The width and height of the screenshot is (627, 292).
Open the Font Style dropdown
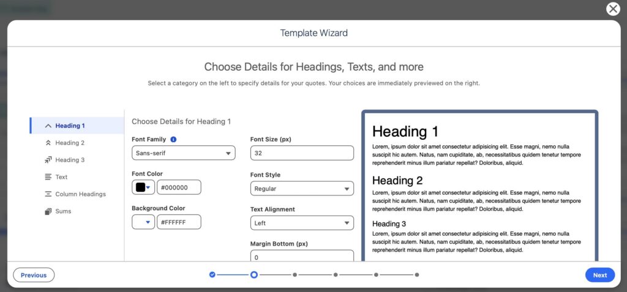pyautogui.click(x=302, y=189)
